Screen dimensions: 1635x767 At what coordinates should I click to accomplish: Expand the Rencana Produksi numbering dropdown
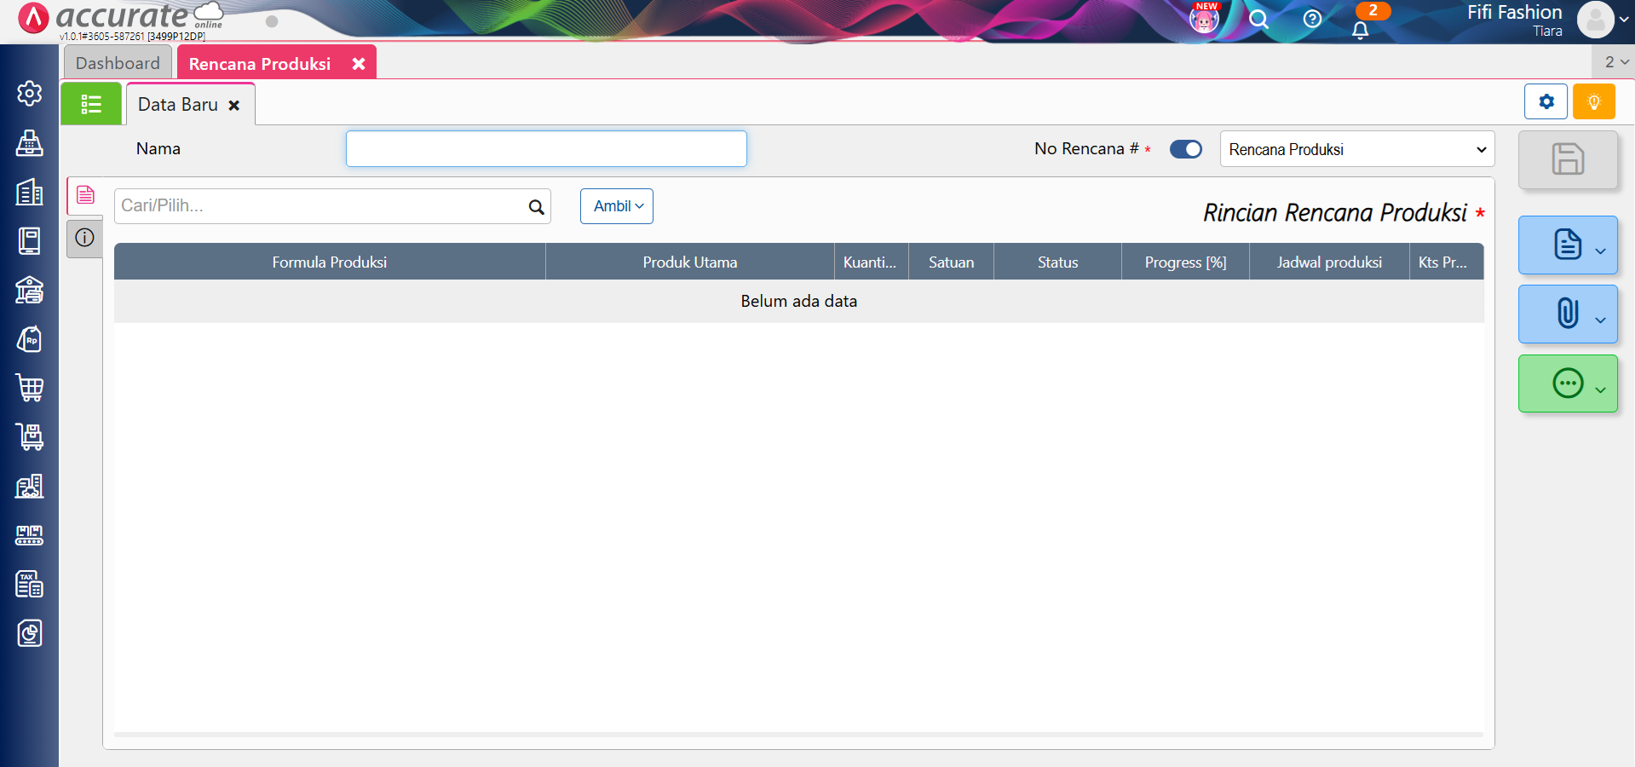point(1356,149)
